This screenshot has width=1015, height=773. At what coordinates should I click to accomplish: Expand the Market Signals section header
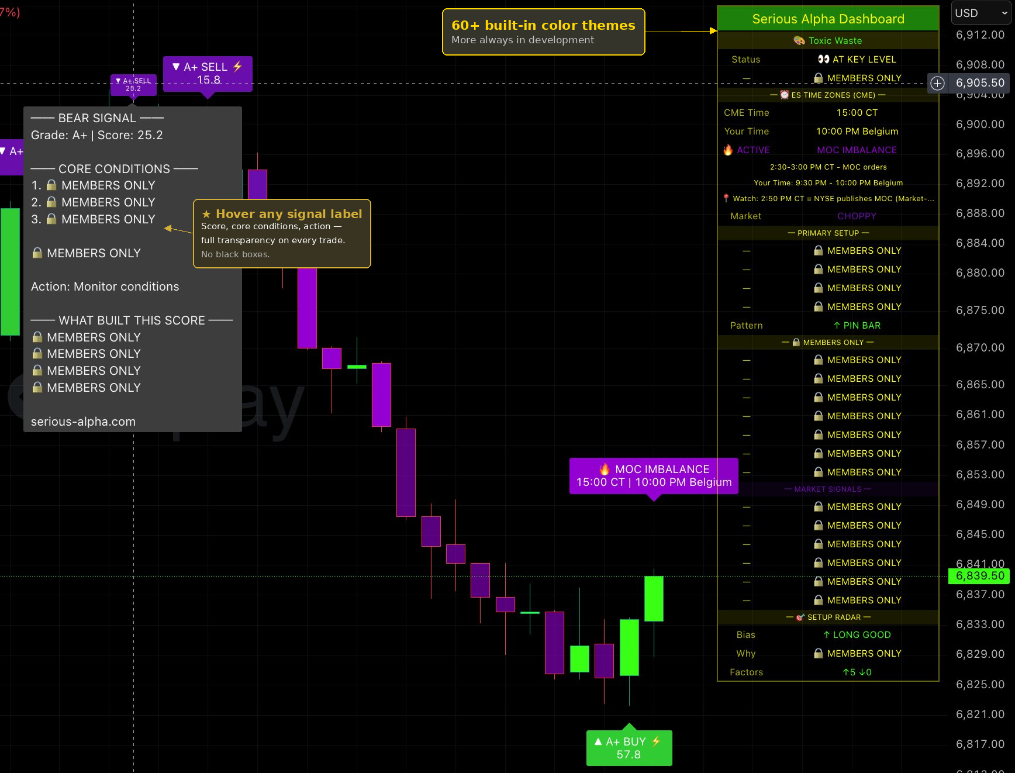click(x=828, y=489)
